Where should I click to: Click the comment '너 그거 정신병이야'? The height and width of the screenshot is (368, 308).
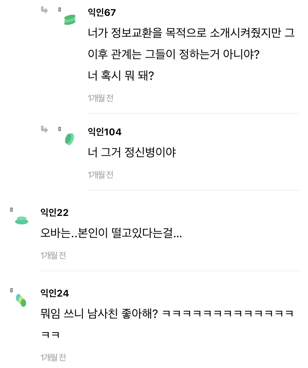(x=132, y=152)
